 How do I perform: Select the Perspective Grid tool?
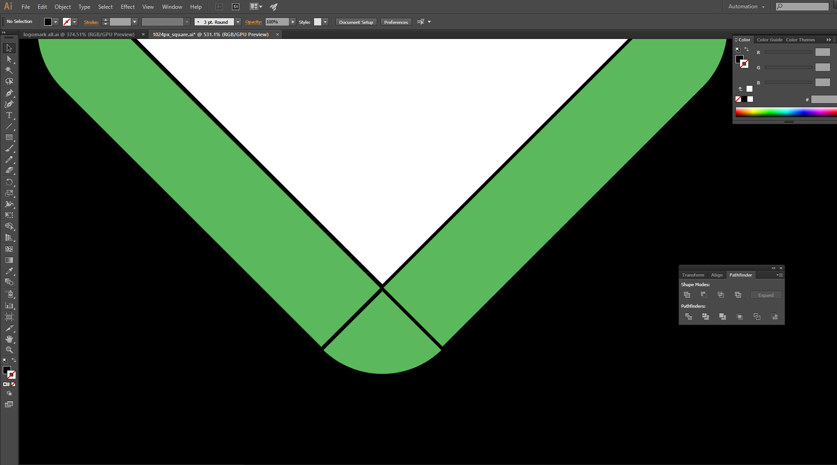pos(9,238)
